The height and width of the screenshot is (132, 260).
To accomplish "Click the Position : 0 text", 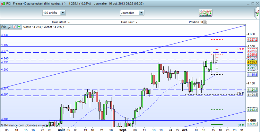I will coord(196,22).
